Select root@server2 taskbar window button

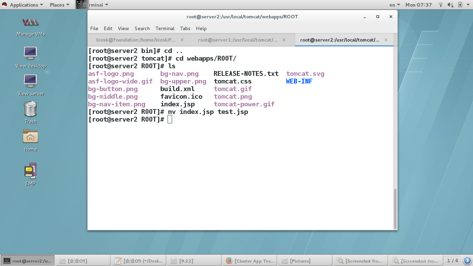[x=28, y=261]
